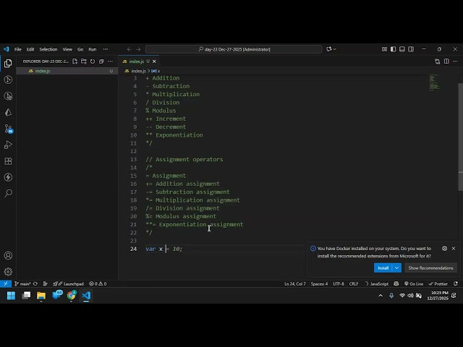Collapse all folders in Explorer
This screenshot has height=347, width=463.
[101, 61]
